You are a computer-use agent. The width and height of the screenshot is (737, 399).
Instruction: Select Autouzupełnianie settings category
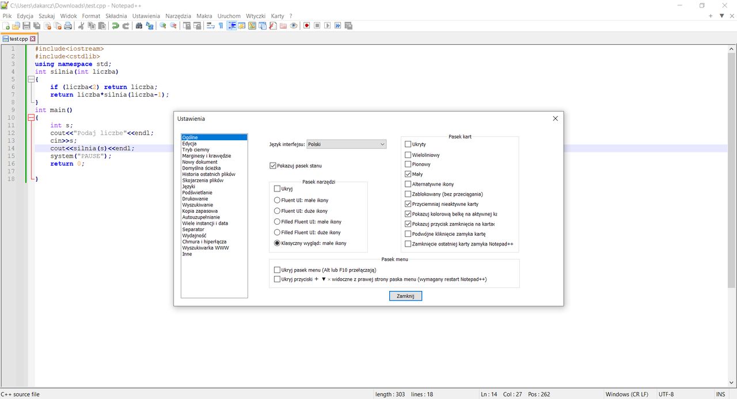click(201, 217)
